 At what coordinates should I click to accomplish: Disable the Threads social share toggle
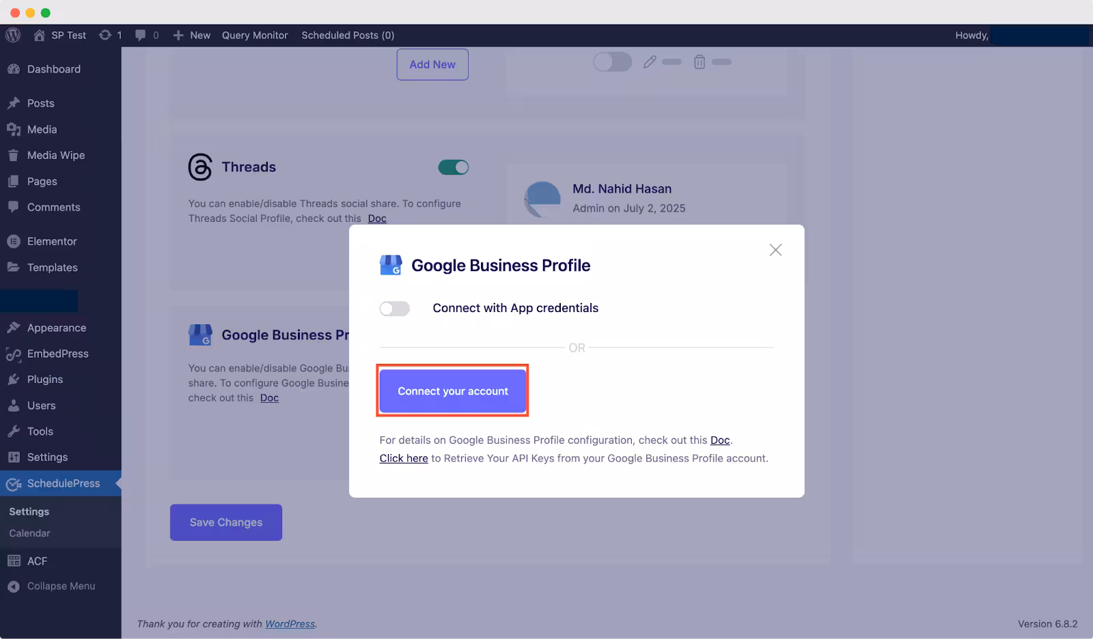454,167
